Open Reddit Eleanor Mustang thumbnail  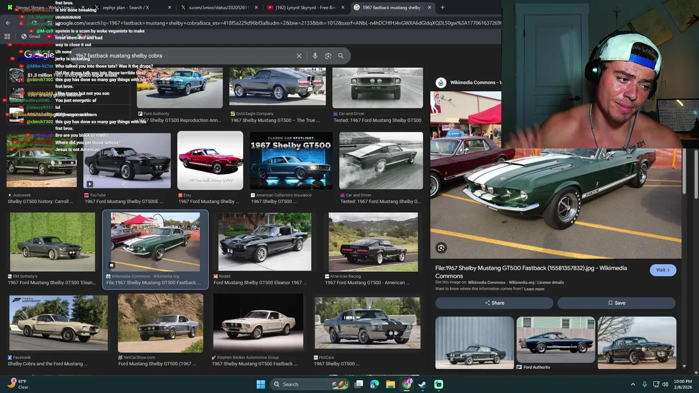pyautogui.click(x=265, y=242)
